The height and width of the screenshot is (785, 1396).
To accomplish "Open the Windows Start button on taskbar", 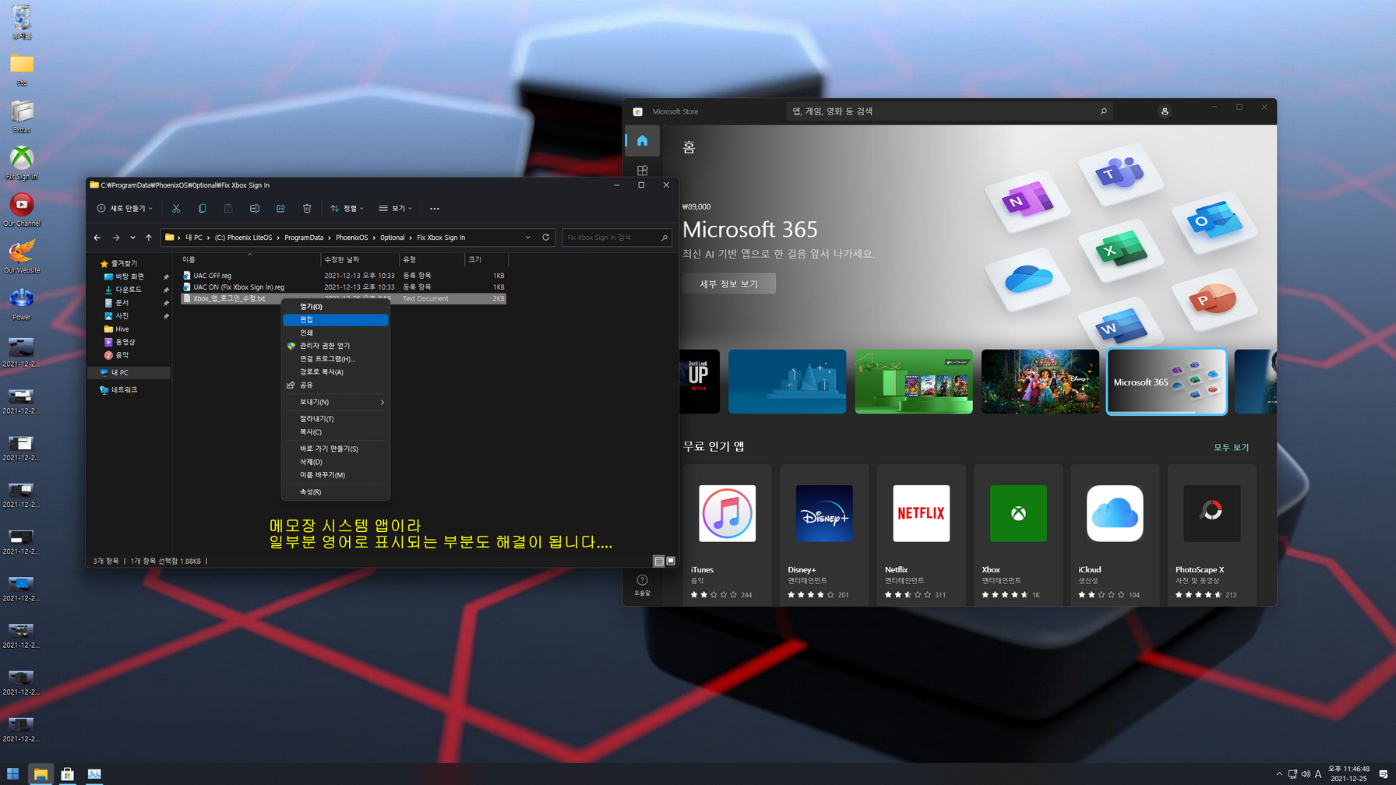I will point(12,774).
